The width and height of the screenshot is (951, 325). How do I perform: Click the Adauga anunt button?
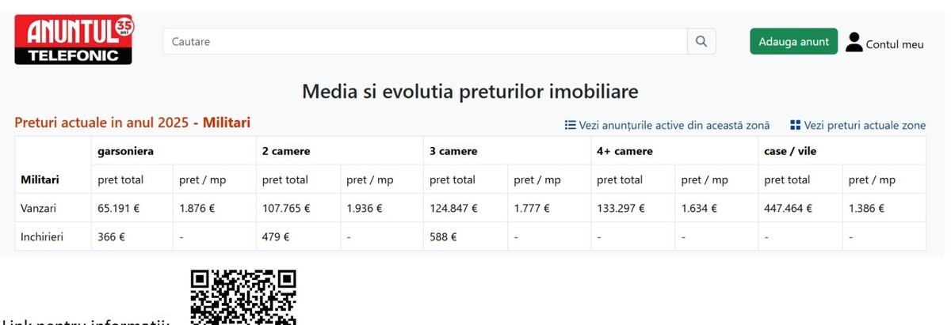pyautogui.click(x=793, y=41)
